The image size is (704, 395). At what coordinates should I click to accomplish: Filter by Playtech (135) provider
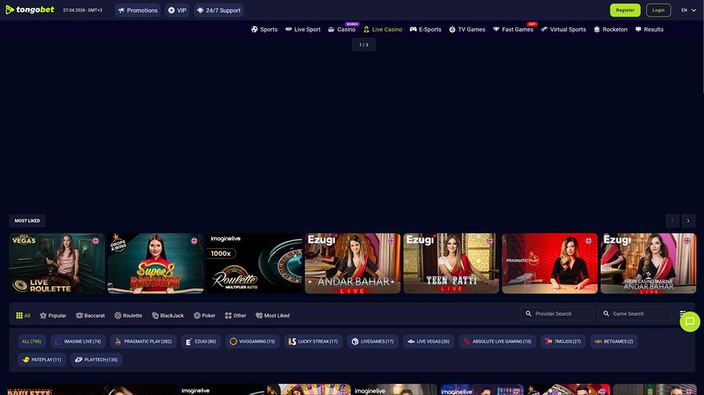(x=96, y=360)
